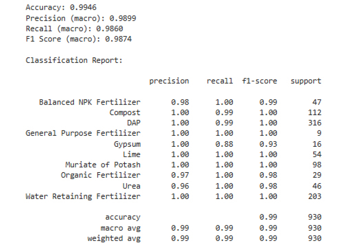Click the recall column header

pos(220,81)
